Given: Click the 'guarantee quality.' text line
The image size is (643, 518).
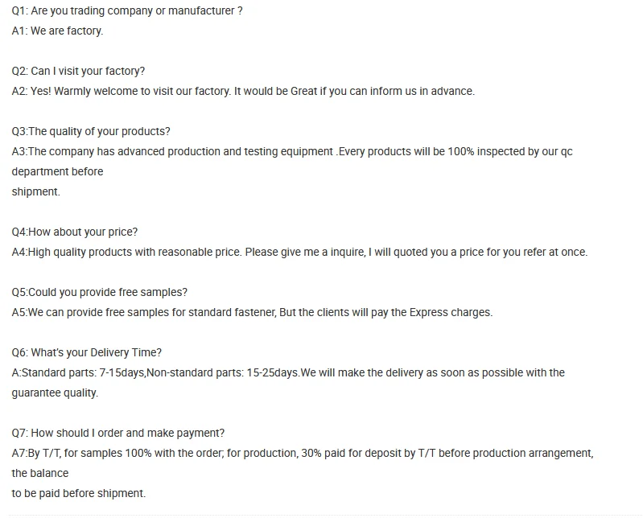Looking at the screenshot, I should click(x=55, y=393).
